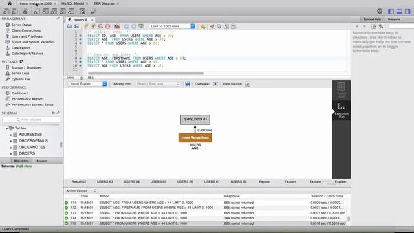Select the Result Grid side button
This screenshot has height=233, width=414.
(x=342, y=90)
